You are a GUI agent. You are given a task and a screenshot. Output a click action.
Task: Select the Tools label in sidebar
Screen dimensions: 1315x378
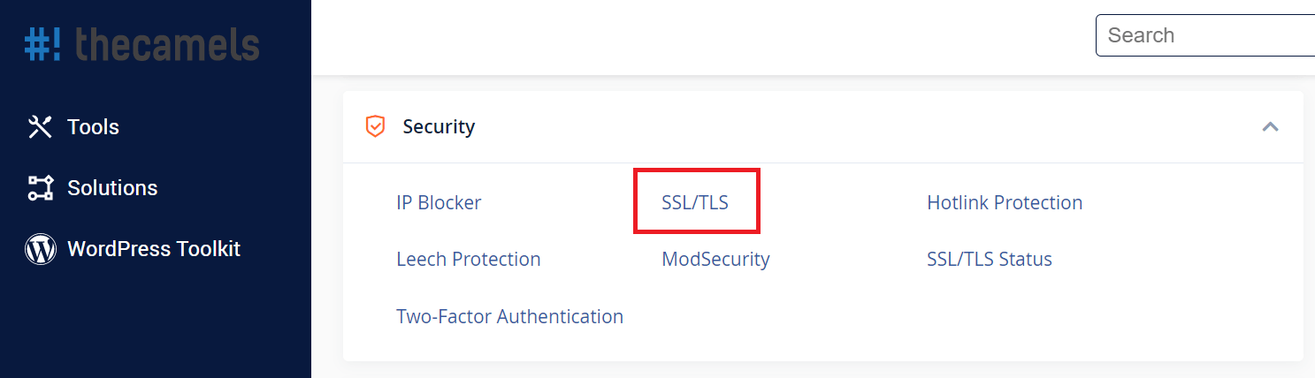point(93,127)
